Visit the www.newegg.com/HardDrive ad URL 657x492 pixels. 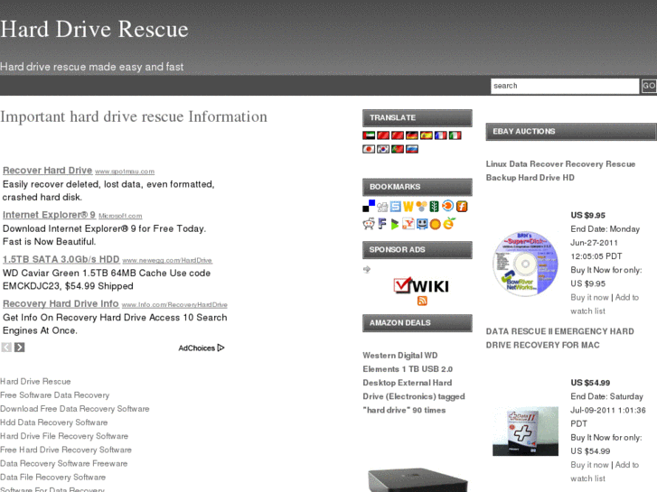[x=167, y=260]
